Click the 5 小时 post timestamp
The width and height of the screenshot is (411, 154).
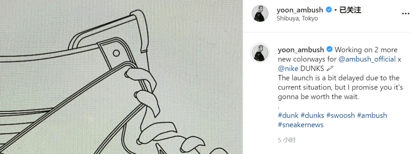pyautogui.click(x=287, y=140)
